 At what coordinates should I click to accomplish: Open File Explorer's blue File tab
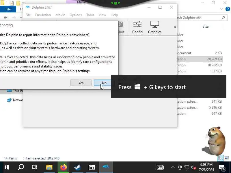coord(8,9)
